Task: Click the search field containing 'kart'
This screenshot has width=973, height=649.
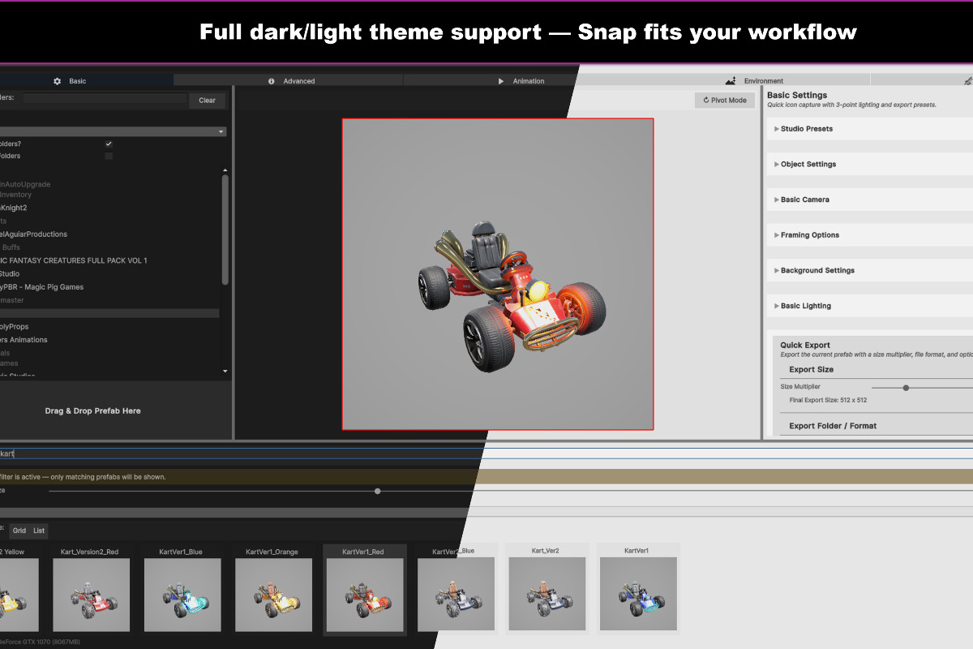Action: point(243,453)
